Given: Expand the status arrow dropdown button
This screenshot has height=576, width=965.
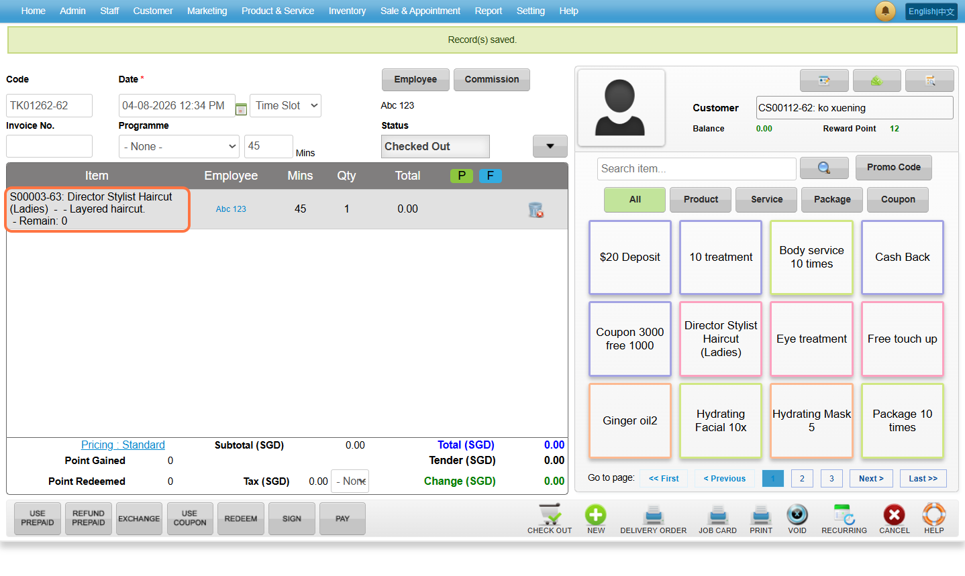Looking at the screenshot, I should [x=550, y=146].
